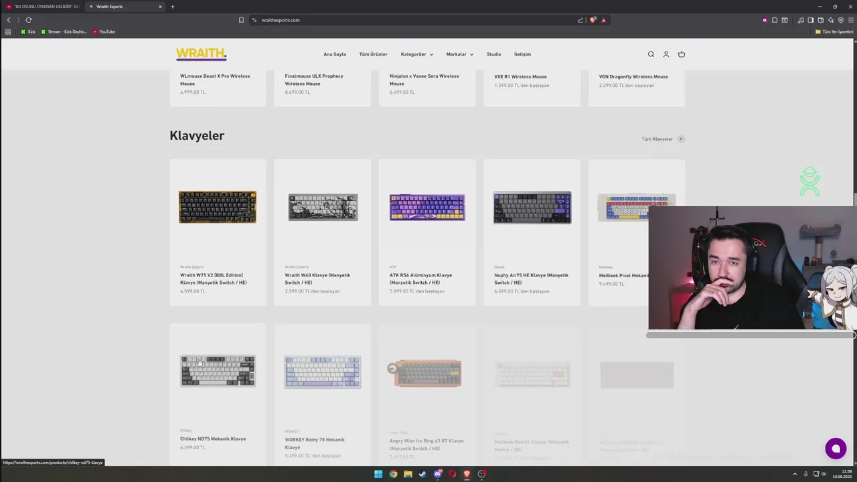Viewport: 857px width, 482px height.
Task: Click the share icon in address bar
Action: (580, 20)
